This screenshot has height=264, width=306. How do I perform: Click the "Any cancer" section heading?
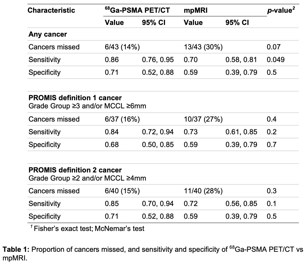[x=48, y=34]
